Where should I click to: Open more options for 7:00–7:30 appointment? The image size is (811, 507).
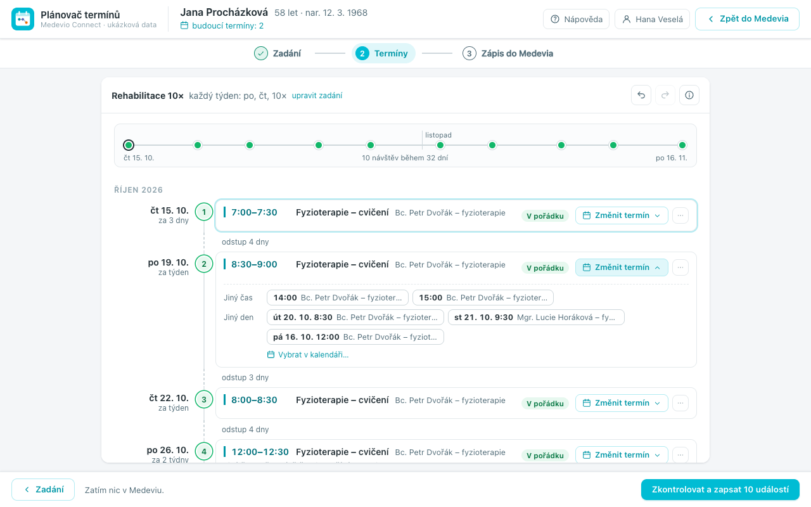[x=680, y=215]
